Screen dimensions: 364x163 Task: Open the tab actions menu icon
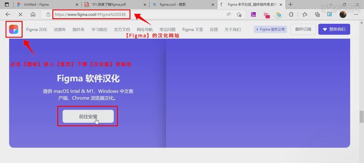click(x=7, y=4)
